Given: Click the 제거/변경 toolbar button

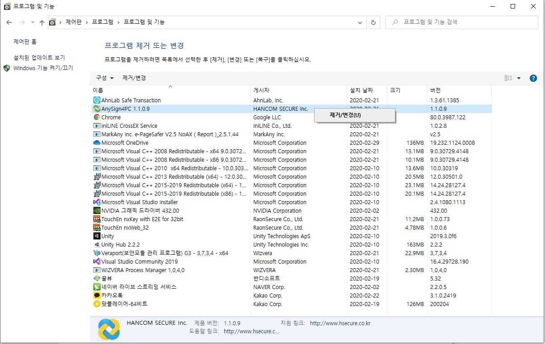Looking at the screenshot, I should pos(134,78).
